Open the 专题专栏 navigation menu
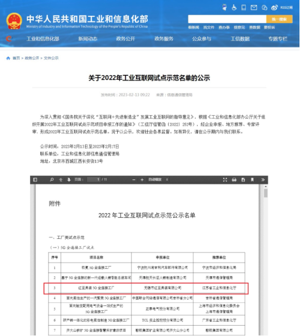 [278, 39]
